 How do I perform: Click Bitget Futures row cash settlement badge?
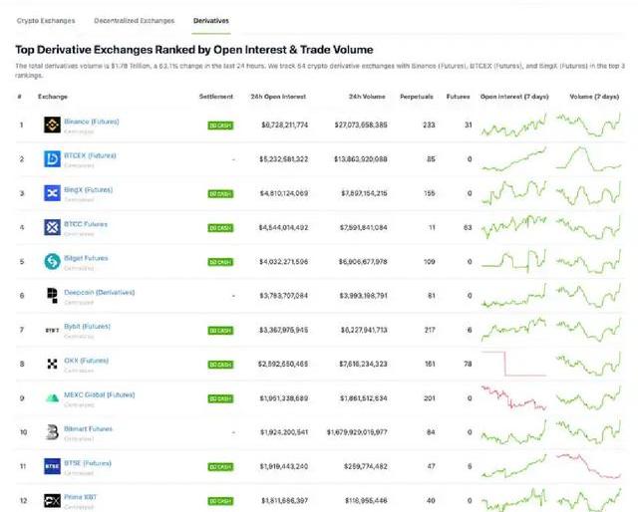(x=220, y=262)
